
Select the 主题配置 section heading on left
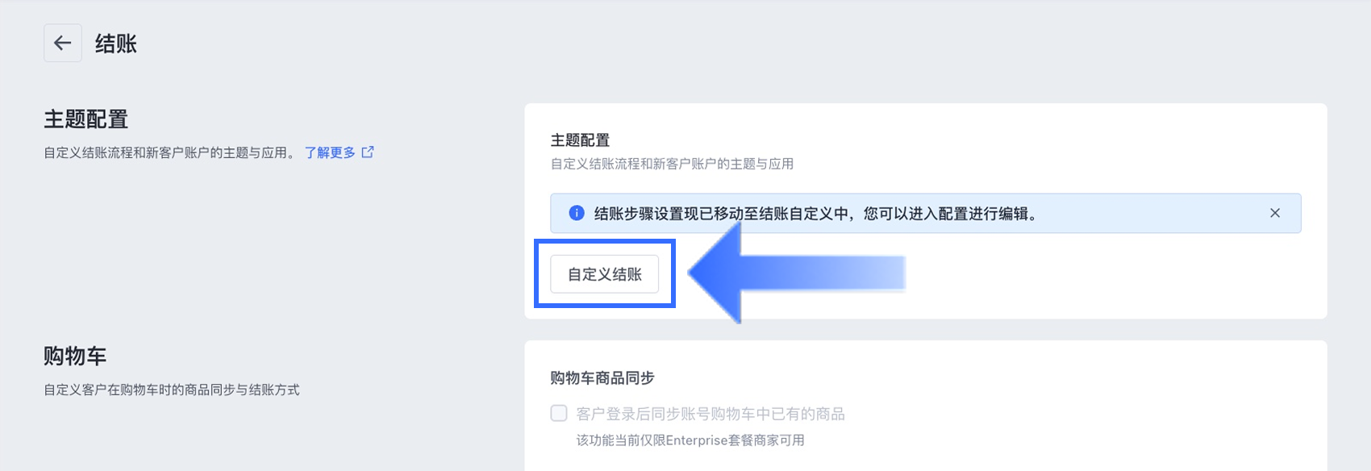pyautogui.click(x=86, y=119)
